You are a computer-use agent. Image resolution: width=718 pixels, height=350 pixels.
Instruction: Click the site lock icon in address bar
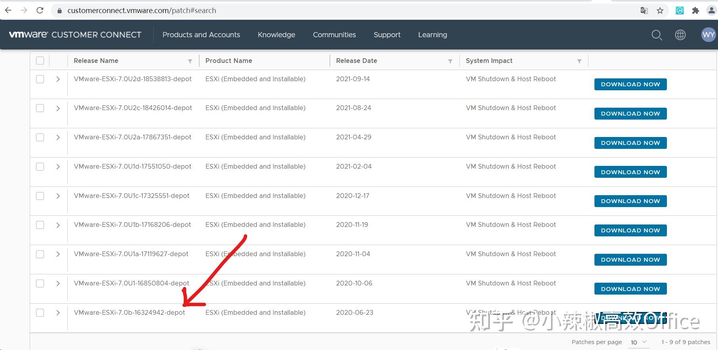point(59,11)
